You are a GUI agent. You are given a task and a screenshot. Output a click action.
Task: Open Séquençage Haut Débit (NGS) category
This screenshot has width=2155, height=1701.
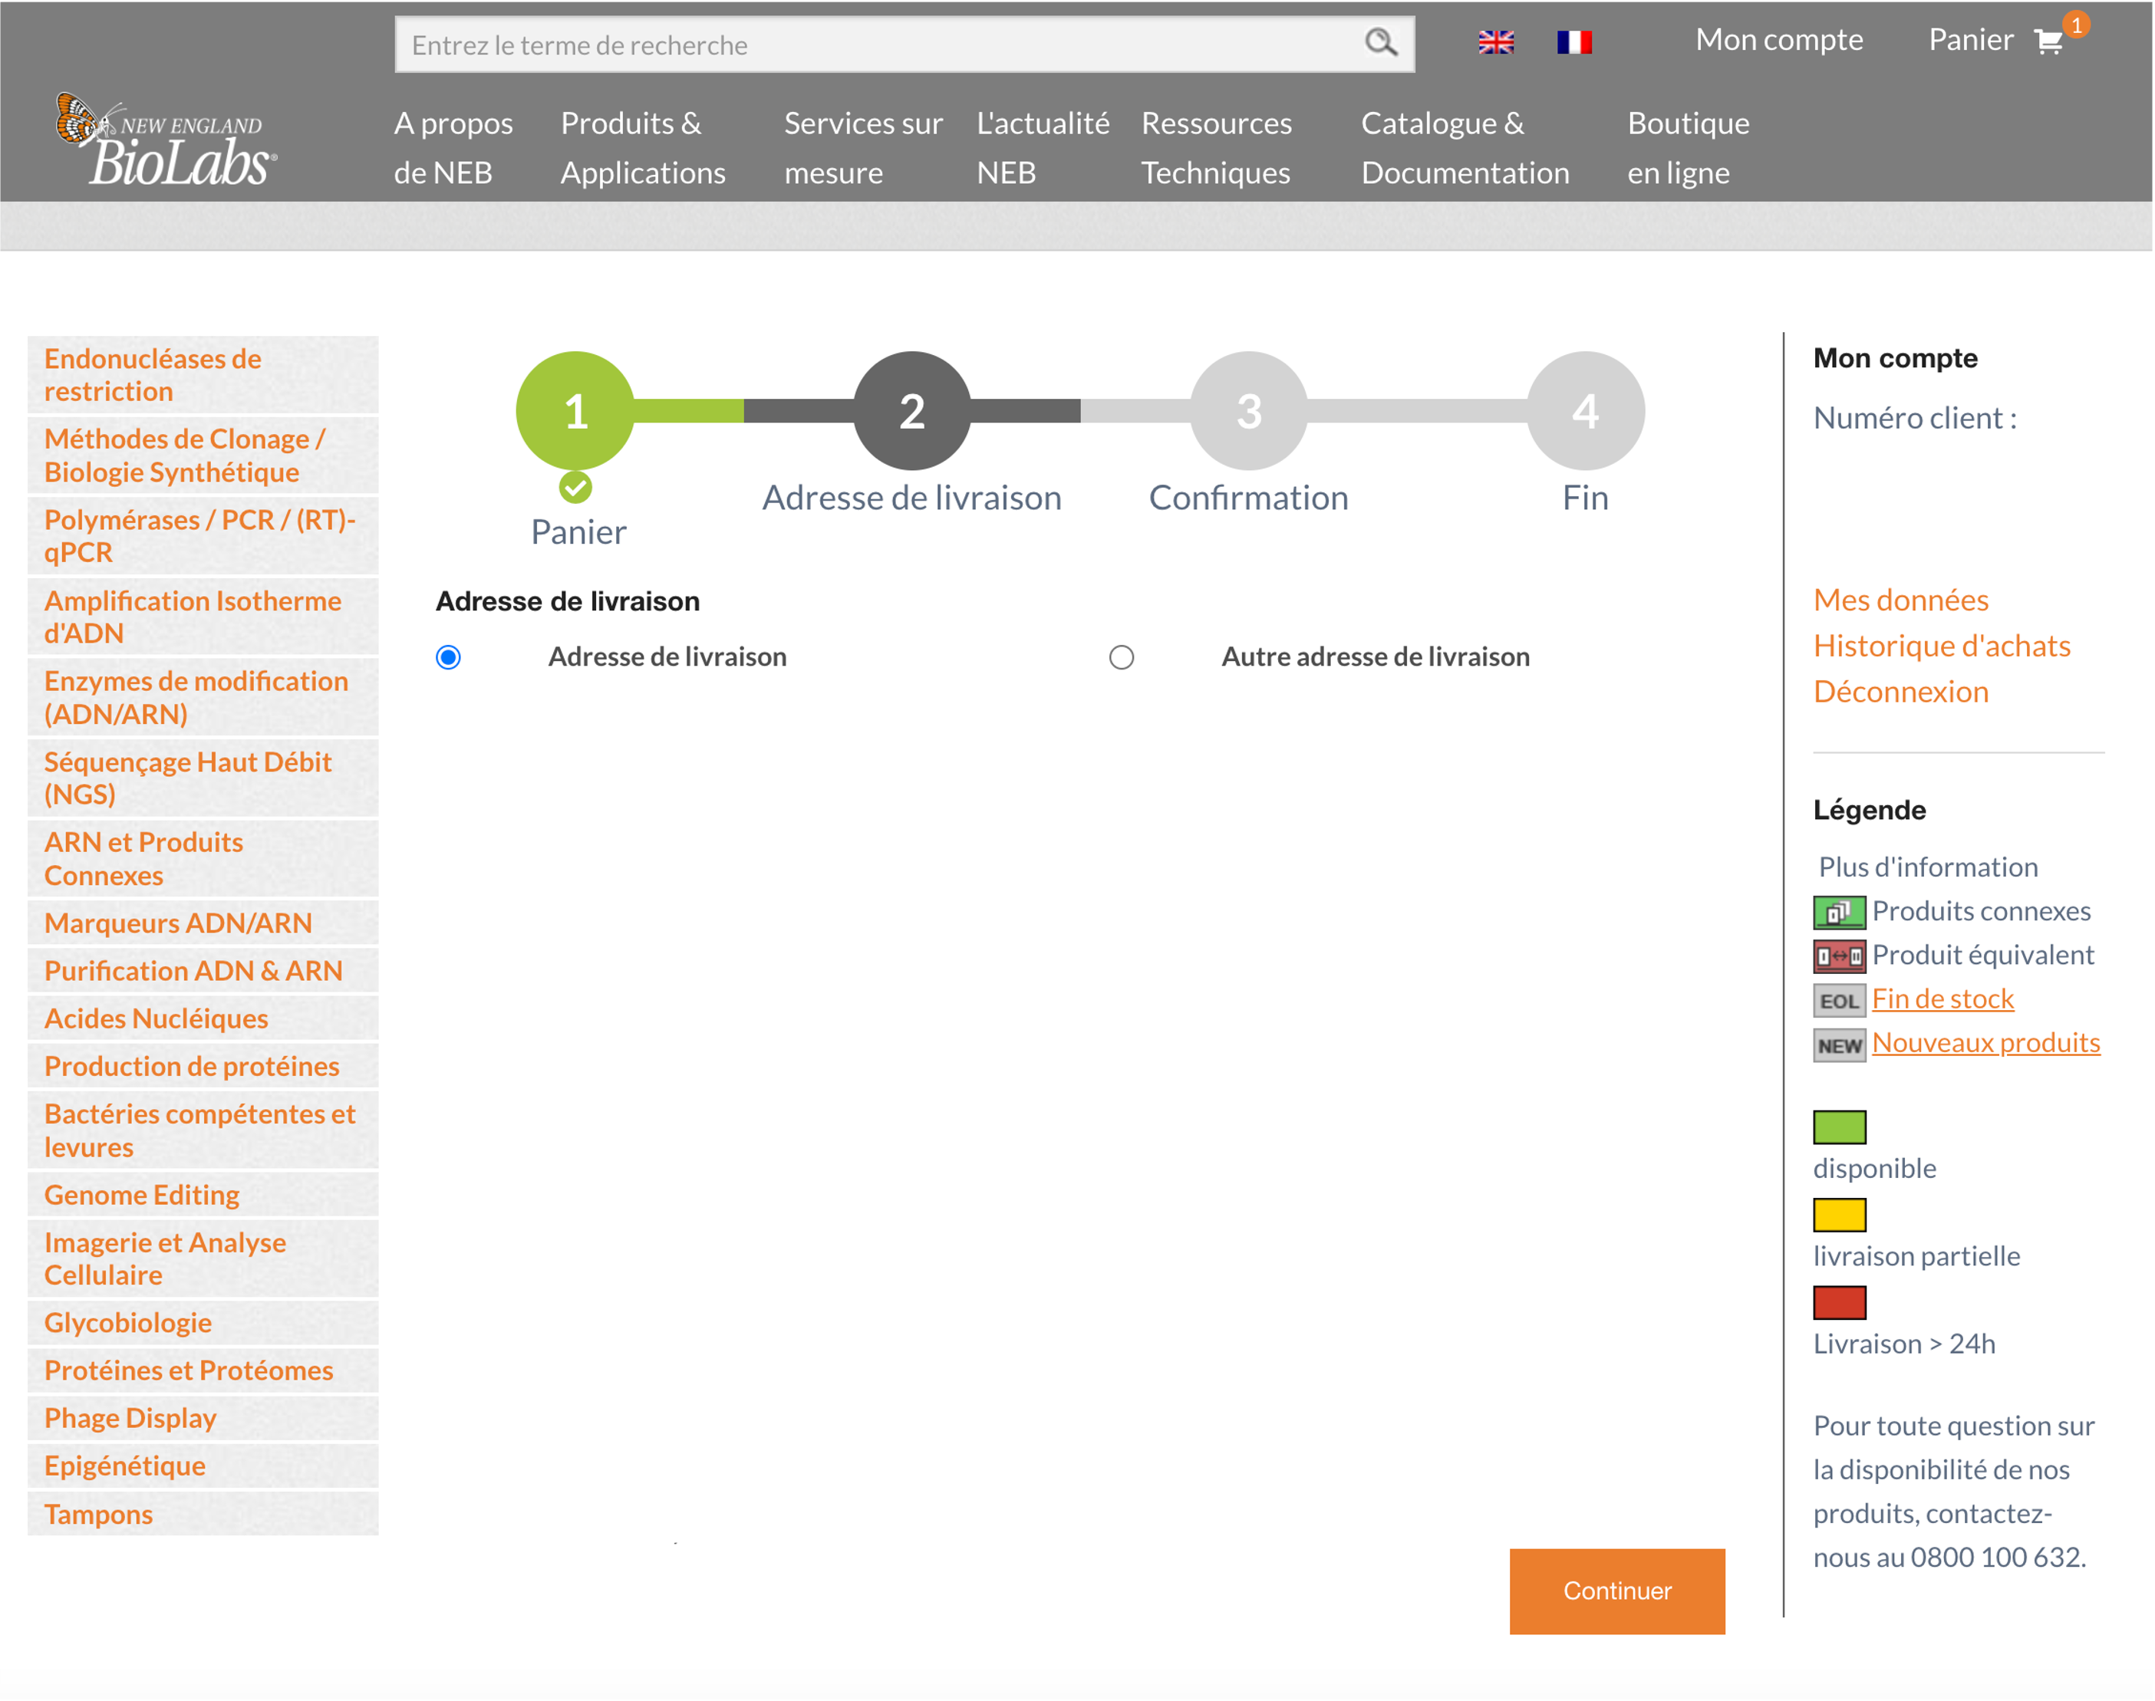point(203,778)
